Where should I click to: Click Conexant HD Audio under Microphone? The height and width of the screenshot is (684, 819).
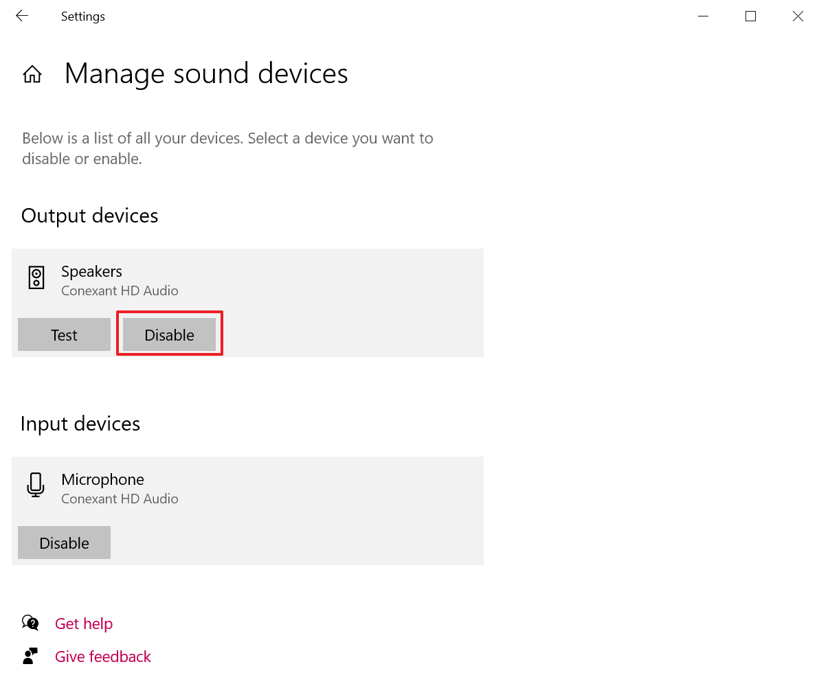coord(120,499)
